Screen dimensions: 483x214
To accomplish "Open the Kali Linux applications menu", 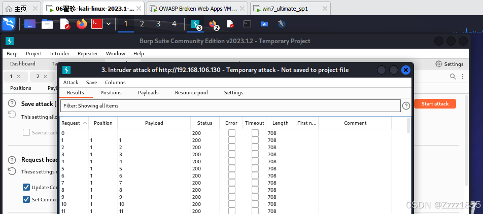I will click(9, 24).
